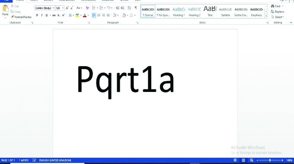
Task: Toggle center alignment
Action: point(99,16)
